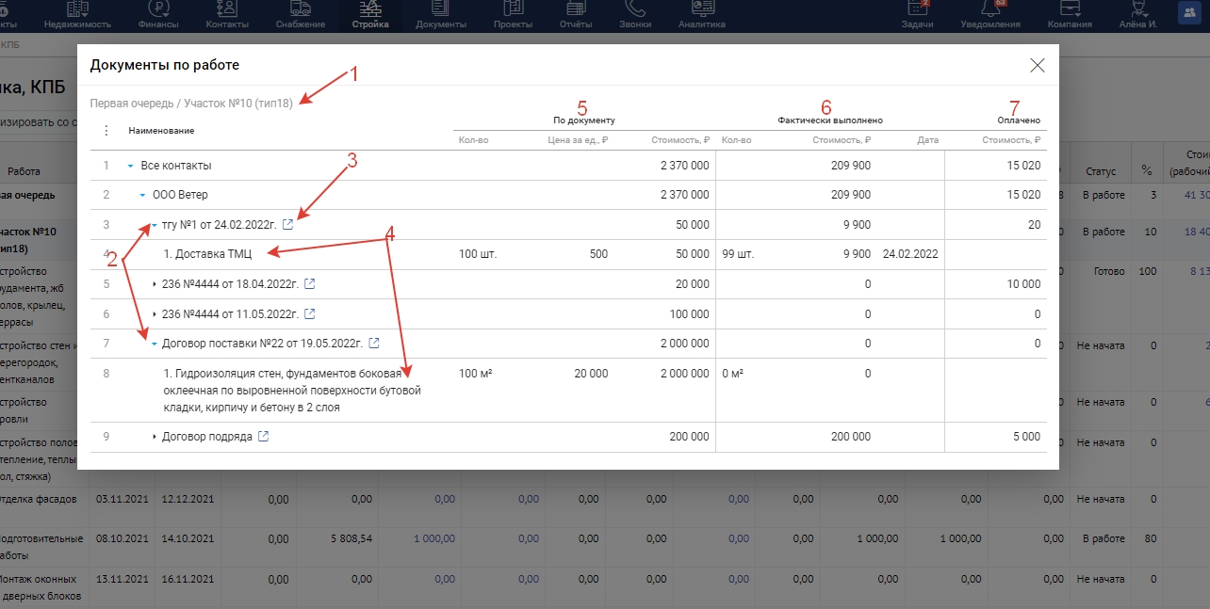Collapse the ООО Ветер row

coord(142,195)
